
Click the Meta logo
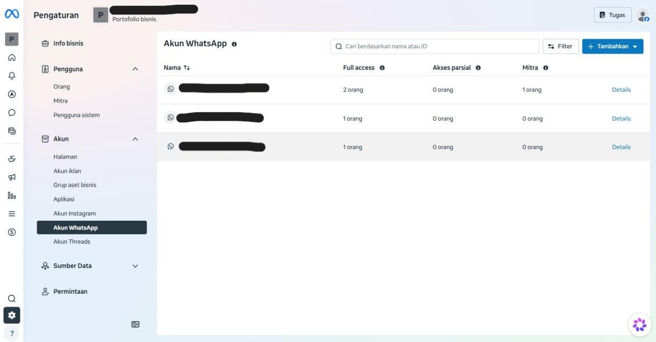[x=12, y=14]
